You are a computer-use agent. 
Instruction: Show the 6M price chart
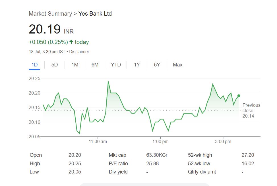click(x=95, y=65)
